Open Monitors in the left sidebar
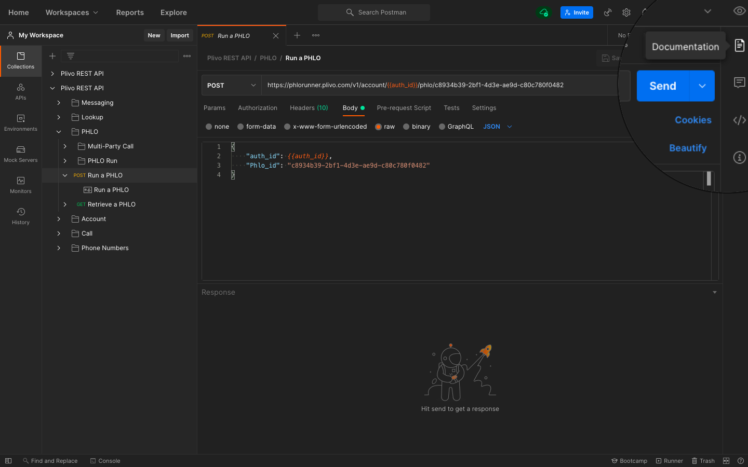The height and width of the screenshot is (467, 748). [21, 185]
